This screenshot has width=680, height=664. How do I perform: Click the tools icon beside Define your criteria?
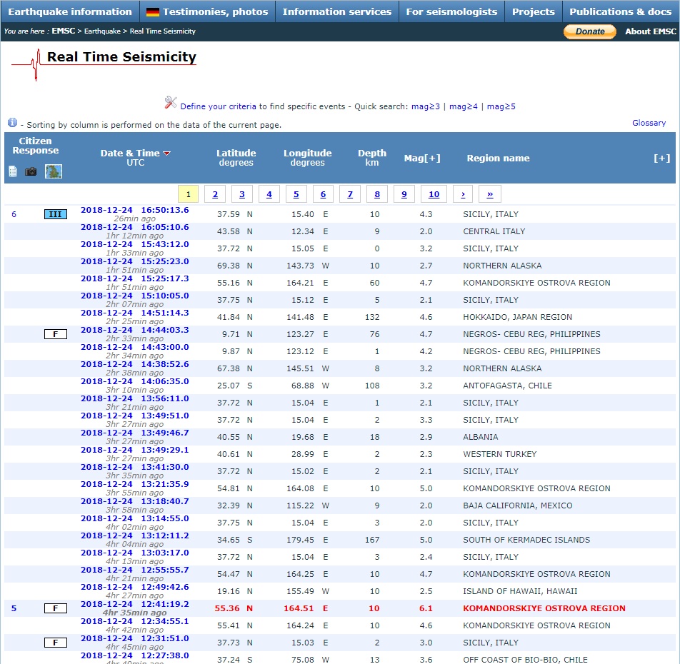(x=170, y=103)
